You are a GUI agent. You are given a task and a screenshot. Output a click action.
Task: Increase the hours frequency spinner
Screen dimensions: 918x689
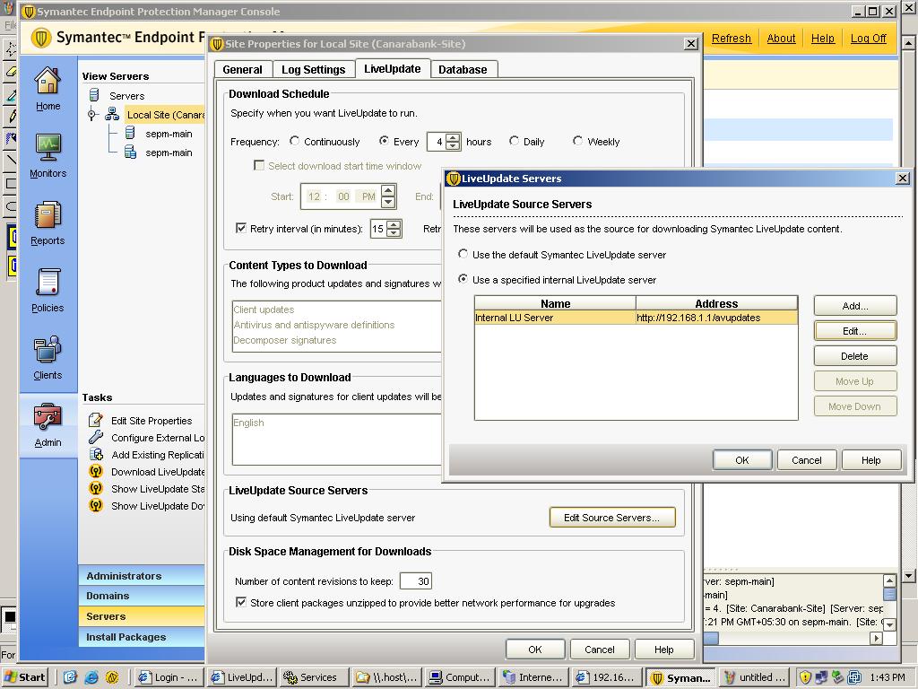[453, 137]
